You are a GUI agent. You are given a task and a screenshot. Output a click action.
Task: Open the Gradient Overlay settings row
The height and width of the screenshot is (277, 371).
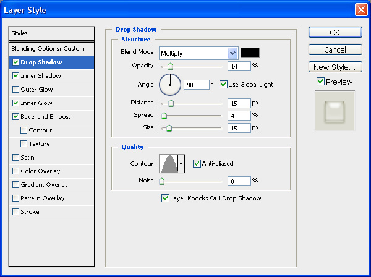51,185
